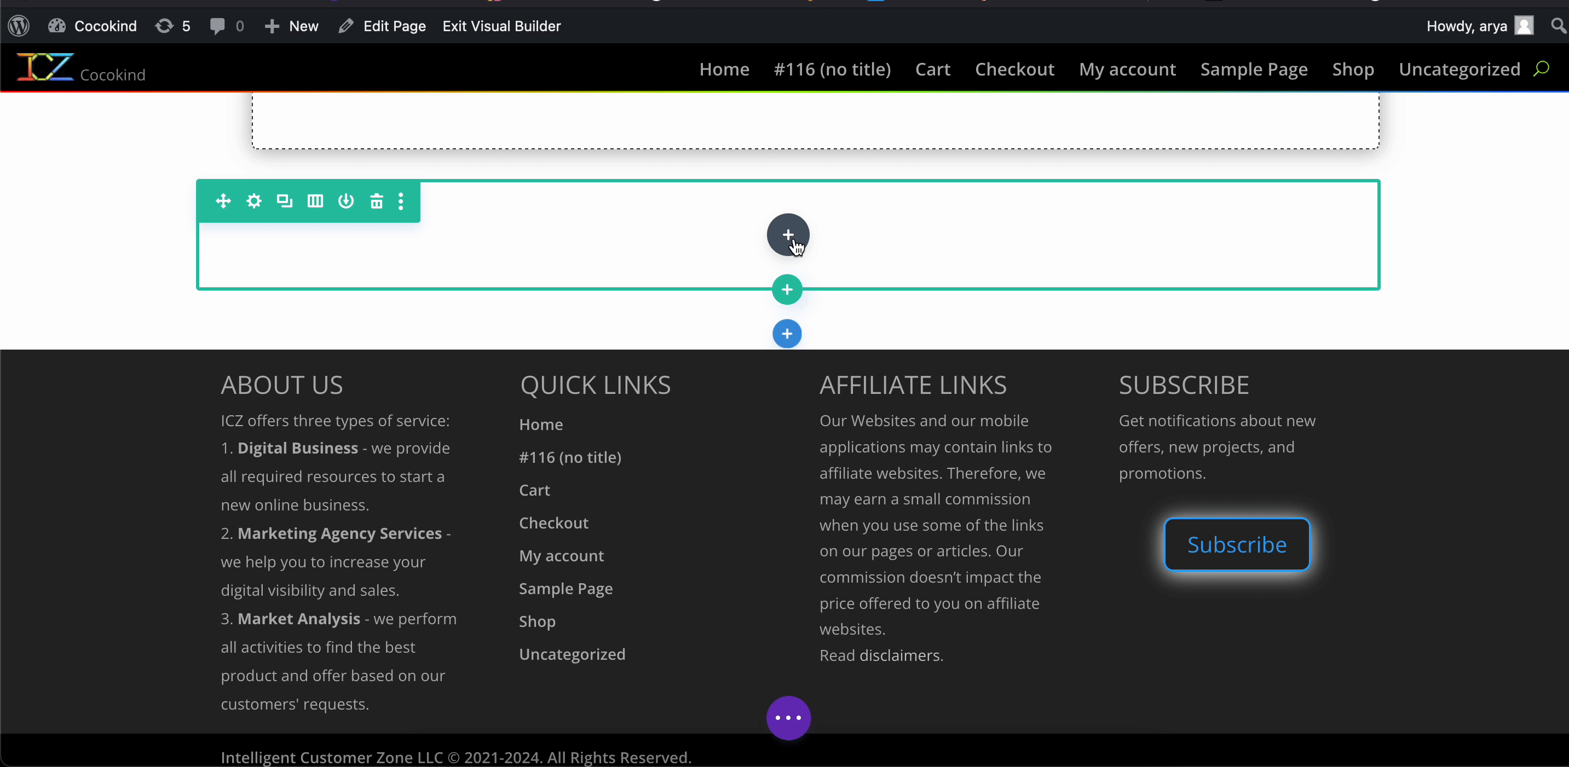The image size is (1569, 767).
Task: Open Shop in the top navigation
Action: click(x=1353, y=69)
